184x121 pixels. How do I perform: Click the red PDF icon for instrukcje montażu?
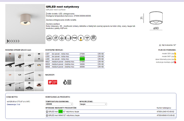[175, 62]
